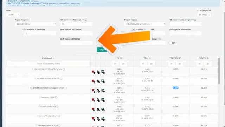Click highlighted percentage in Oath of Afflicted Soul row
This screenshot has height=127, width=225.
[x=175, y=88]
